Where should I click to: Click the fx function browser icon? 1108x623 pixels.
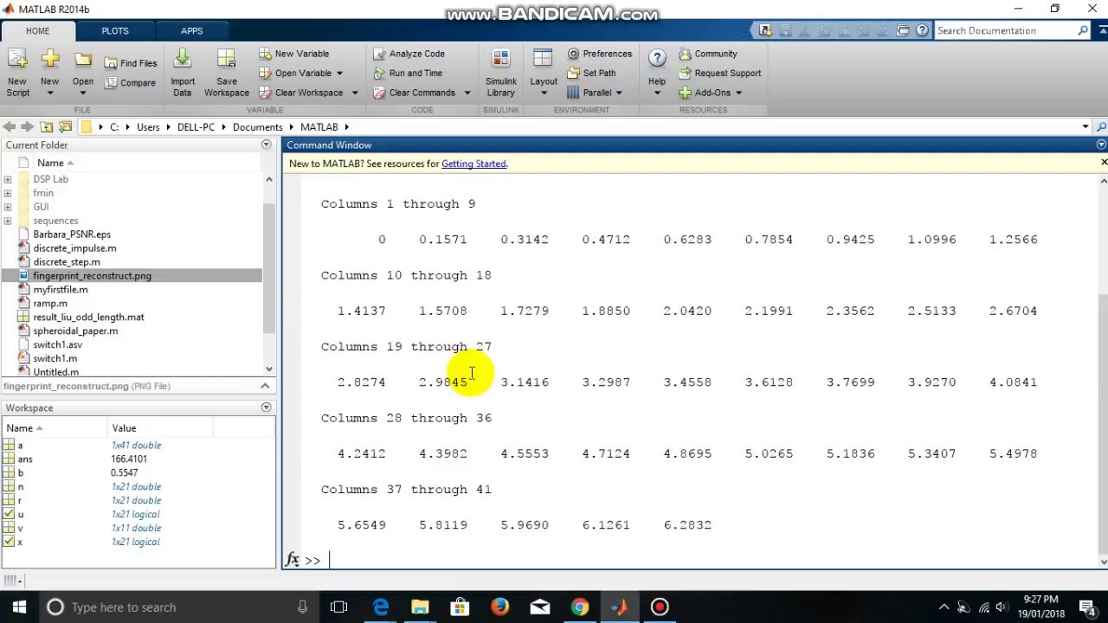(x=293, y=560)
